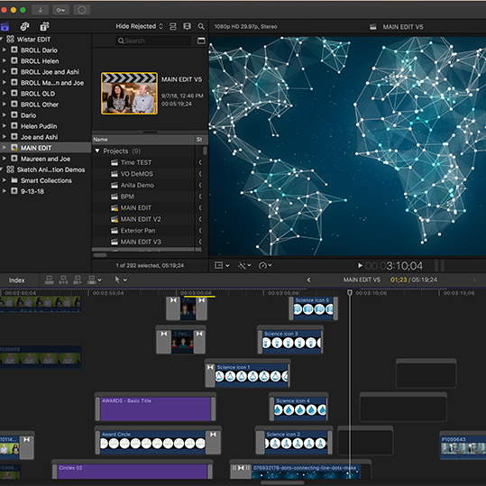Click the Background Tasks circle icon
The height and width of the screenshot is (486, 486).
coord(82,10)
